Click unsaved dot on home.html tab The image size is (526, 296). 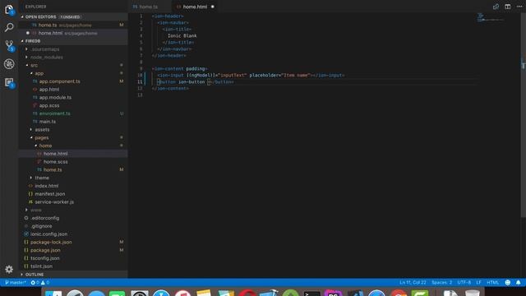(x=212, y=7)
